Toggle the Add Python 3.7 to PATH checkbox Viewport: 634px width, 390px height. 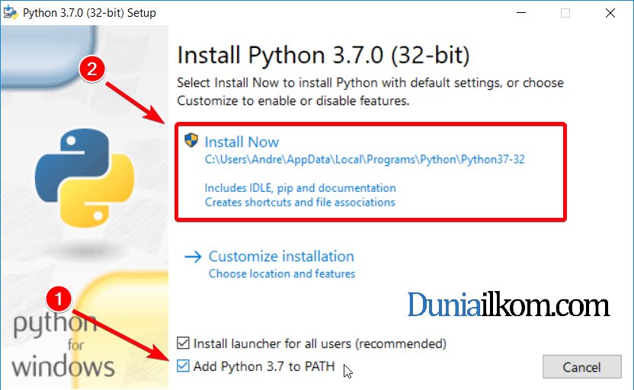(x=183, y=366)
